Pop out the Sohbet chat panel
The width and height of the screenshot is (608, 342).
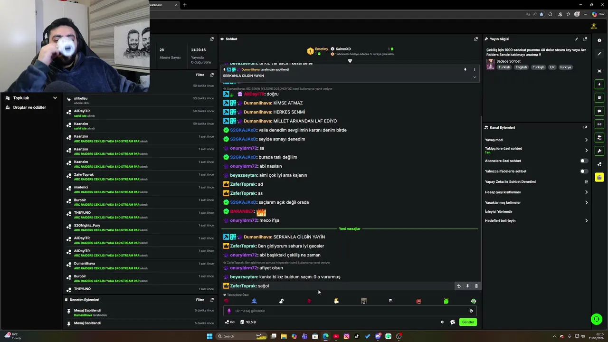click(476, 39)
